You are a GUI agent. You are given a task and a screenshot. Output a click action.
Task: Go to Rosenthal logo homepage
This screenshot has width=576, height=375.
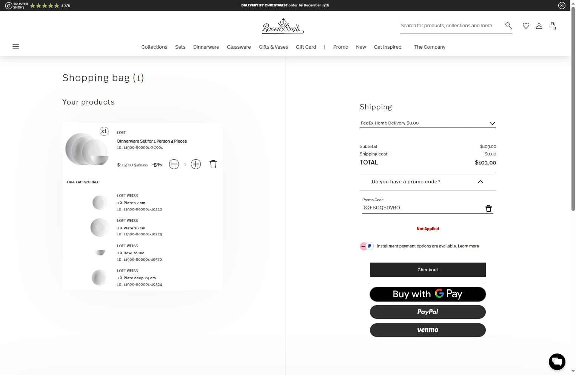tap(283, 26)
